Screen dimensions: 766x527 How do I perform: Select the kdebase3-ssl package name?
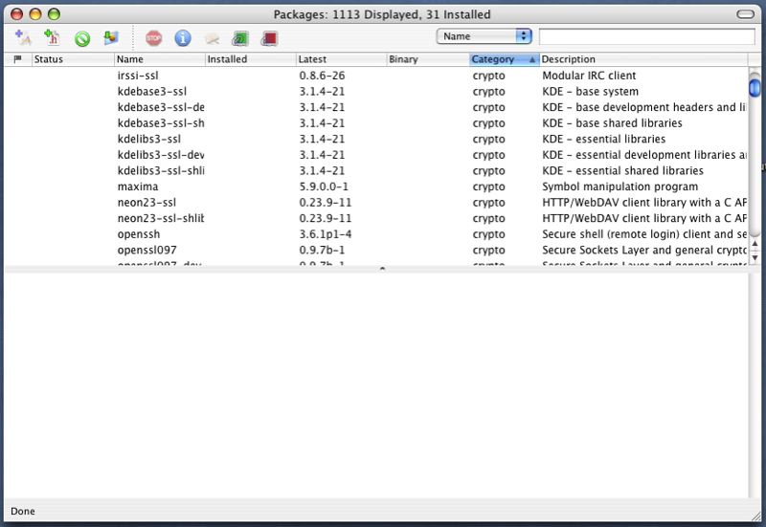pyautogui.click(x=152, y=91)
